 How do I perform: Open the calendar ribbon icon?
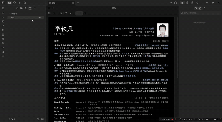pyautogui.click(x=3, y=35)
